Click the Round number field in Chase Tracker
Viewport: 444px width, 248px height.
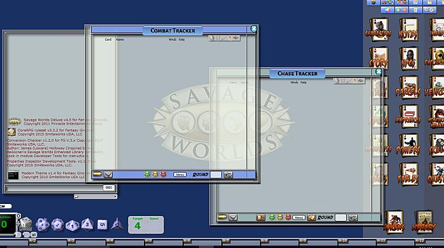[341, 218]
